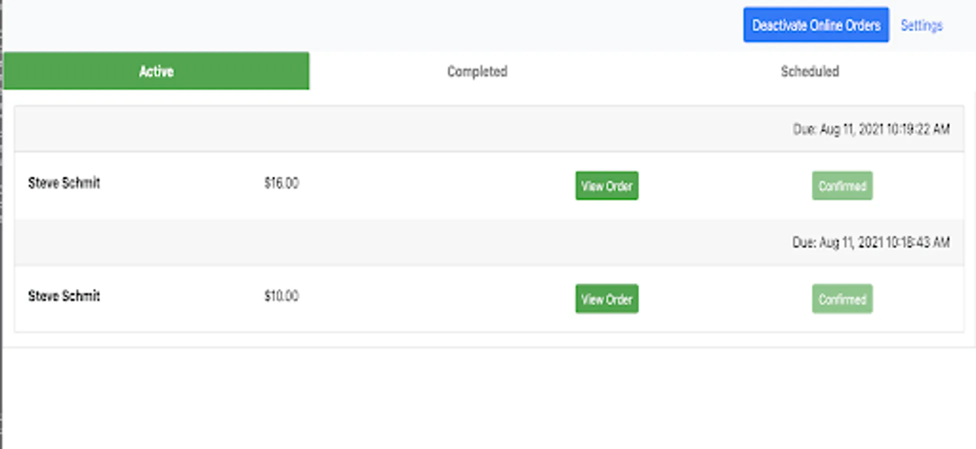Viewport: 976px width, 449px height.
Task: Click Confirmed status on the $10.00 order
Action: coord(842,299)
